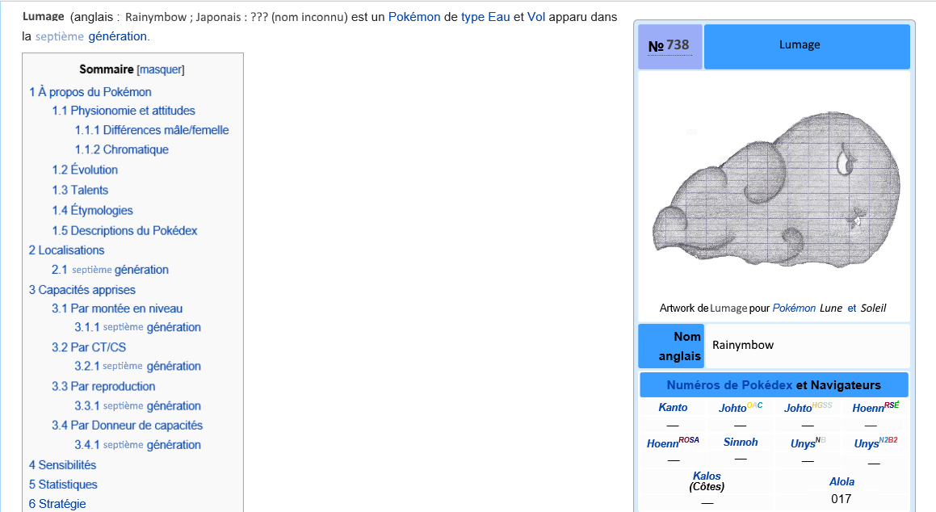Jump to 3.2 Par CT/CS
936x512 pixels.
[x=88, y=347]
